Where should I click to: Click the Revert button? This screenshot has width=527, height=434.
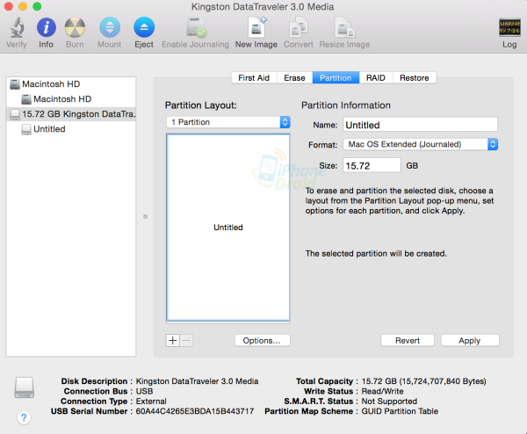coord(408,341)
